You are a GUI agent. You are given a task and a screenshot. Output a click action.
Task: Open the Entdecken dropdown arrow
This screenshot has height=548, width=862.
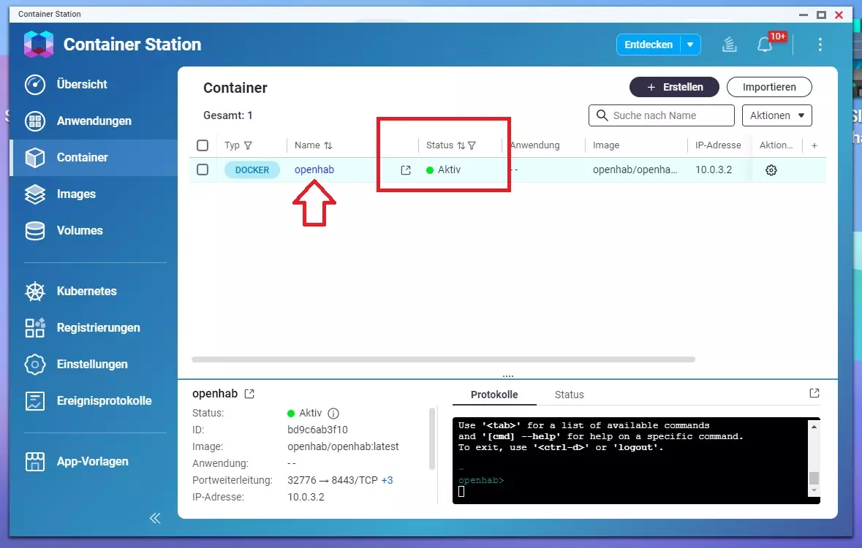click(689, 45)
